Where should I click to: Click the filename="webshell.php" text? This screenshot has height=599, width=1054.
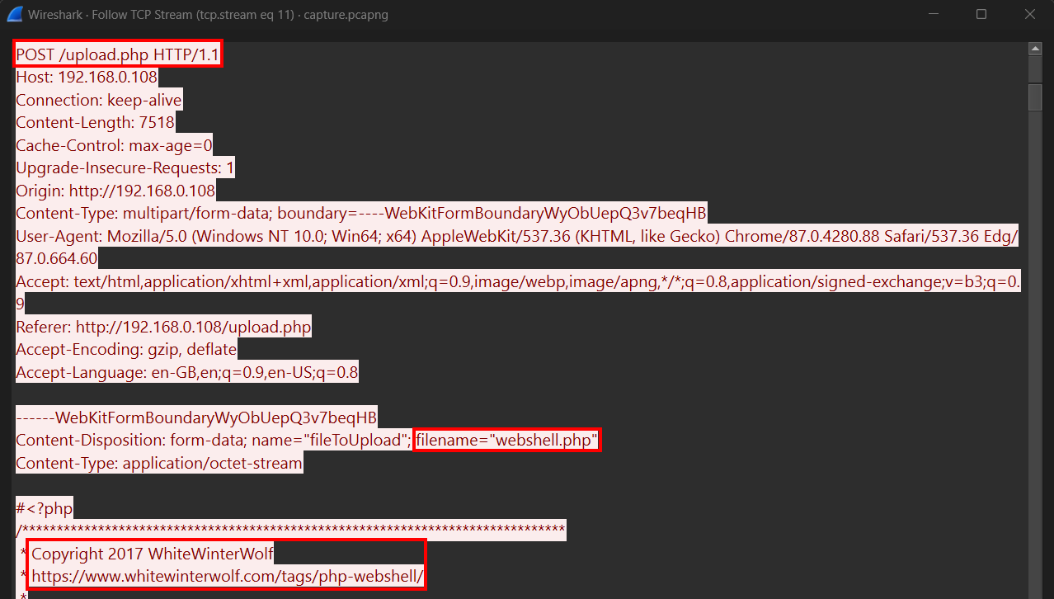tap(506, 441)
